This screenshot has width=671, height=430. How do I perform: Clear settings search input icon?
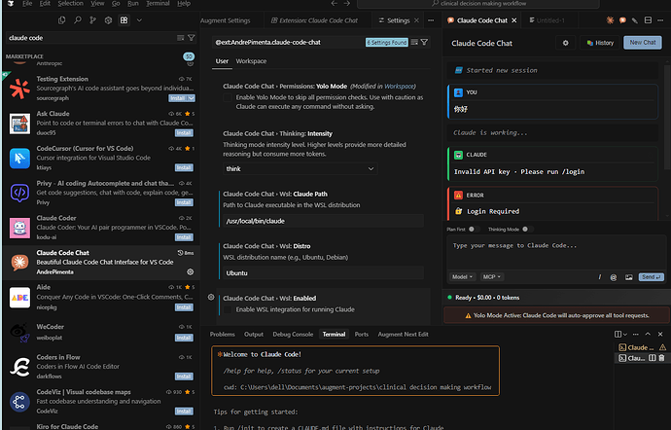tap(414, 42)
